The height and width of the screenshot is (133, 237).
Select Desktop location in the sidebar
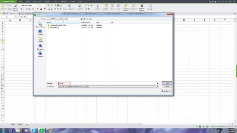[40, 32]
